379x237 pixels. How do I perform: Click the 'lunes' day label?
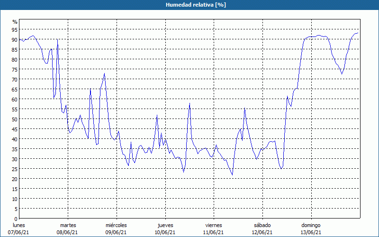(19, 225)
